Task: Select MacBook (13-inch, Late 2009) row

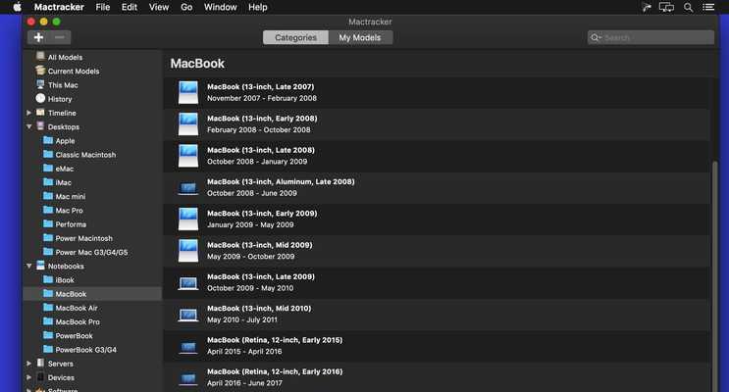Action: 437,282
